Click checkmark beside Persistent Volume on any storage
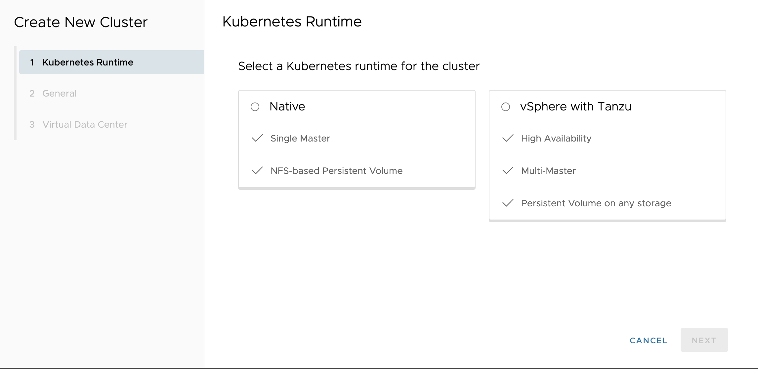758x369 pixels. coord(508,203)
